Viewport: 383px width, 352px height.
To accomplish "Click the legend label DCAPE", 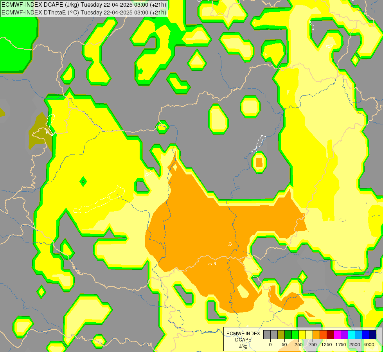I will click(243, 340).
